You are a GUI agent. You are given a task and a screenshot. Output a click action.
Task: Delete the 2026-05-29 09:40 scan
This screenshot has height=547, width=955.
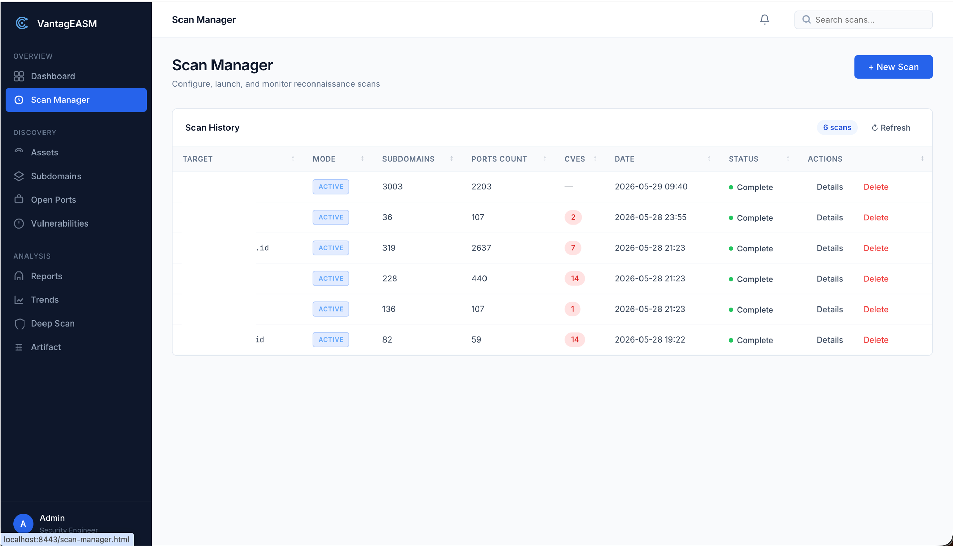pyautogui.click(x=876, y=187)
